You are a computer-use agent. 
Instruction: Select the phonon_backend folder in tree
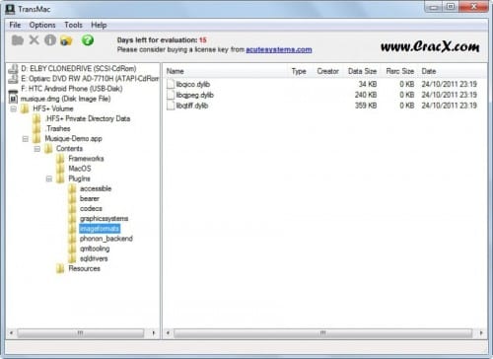pyautogui.click(x=106, y=239)
